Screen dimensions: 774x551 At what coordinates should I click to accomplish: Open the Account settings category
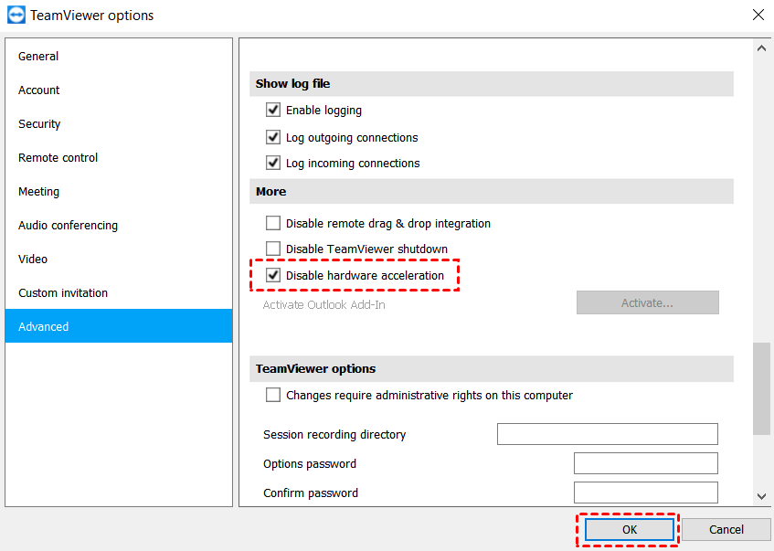pyautogui.click(x=119, y=90)
